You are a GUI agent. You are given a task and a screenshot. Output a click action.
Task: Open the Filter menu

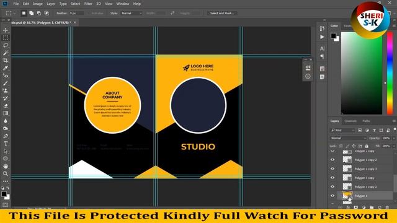(88, 4)
